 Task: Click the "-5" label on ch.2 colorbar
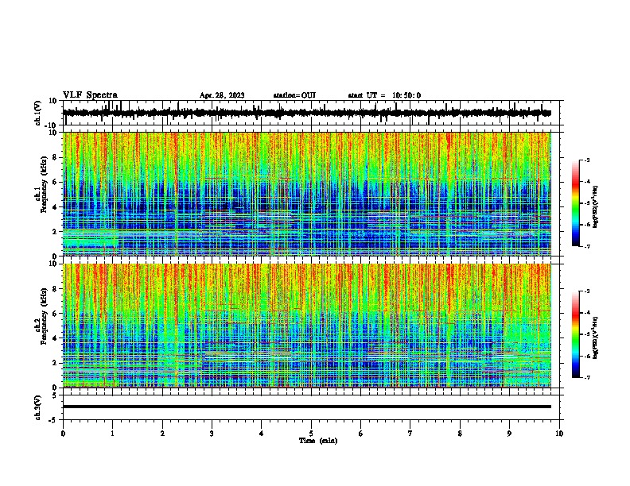tap(586, 334)
